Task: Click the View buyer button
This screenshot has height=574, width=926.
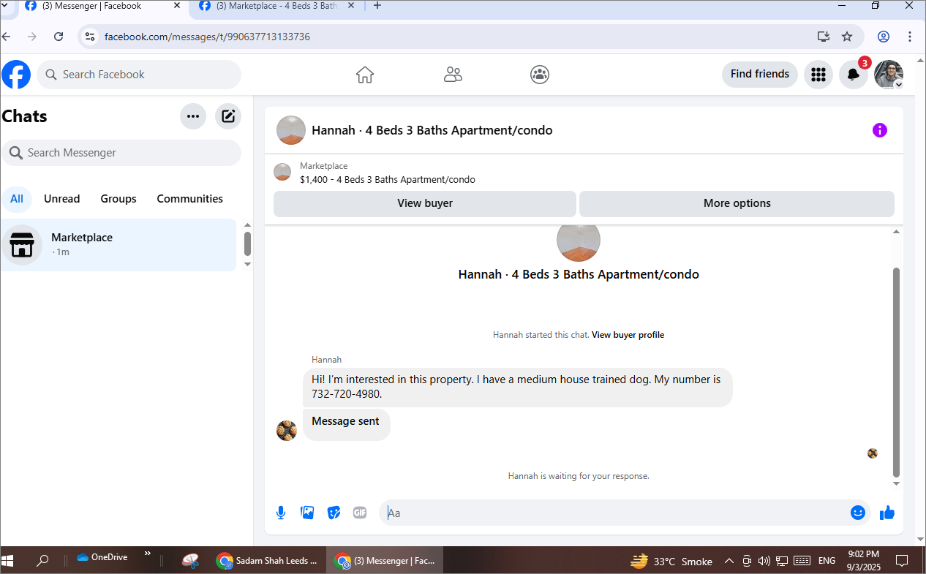Action: click(425, 203)
